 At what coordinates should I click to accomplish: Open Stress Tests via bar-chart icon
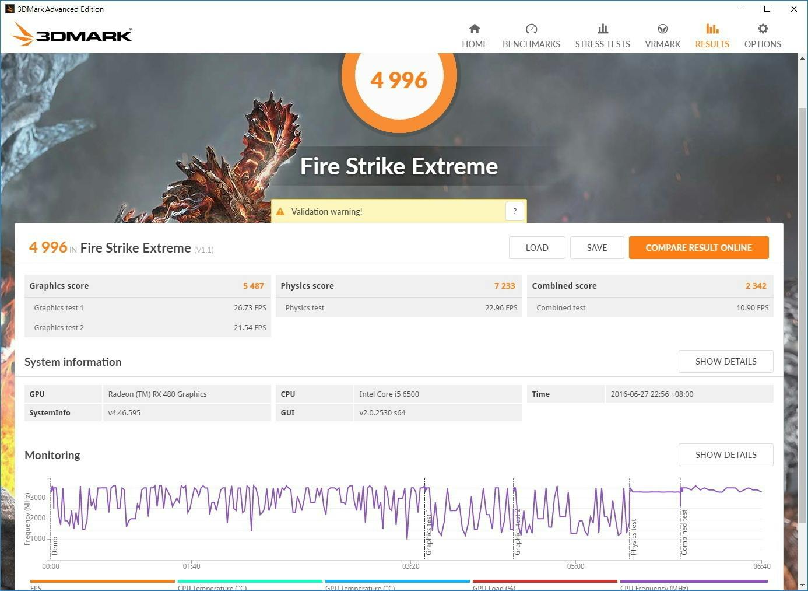click(x=602, y=29)
